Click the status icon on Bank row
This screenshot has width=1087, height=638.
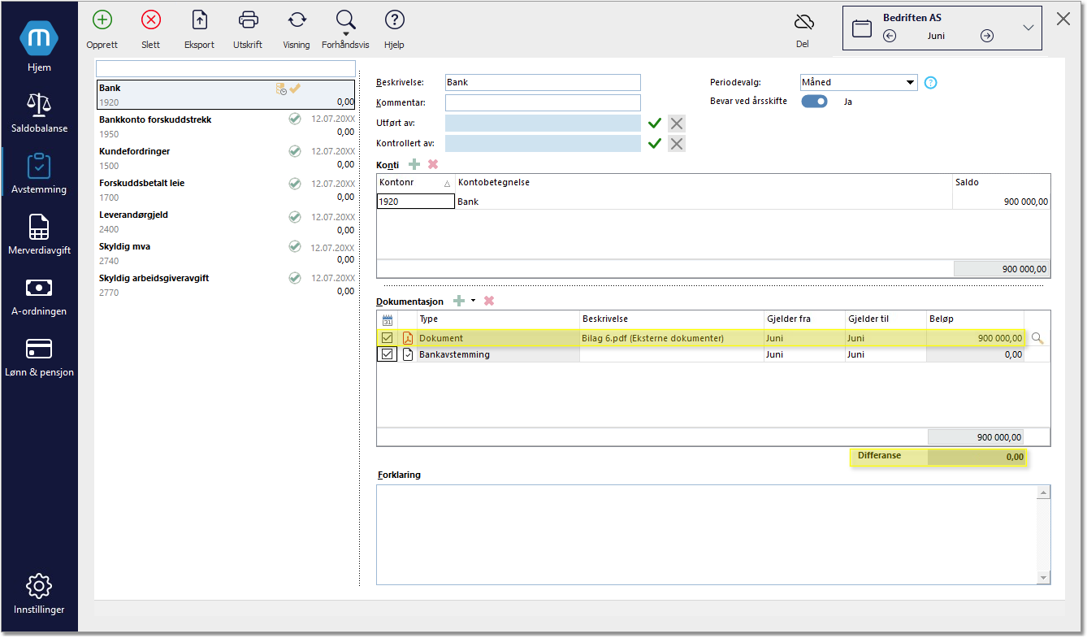[x=281, y=89]
